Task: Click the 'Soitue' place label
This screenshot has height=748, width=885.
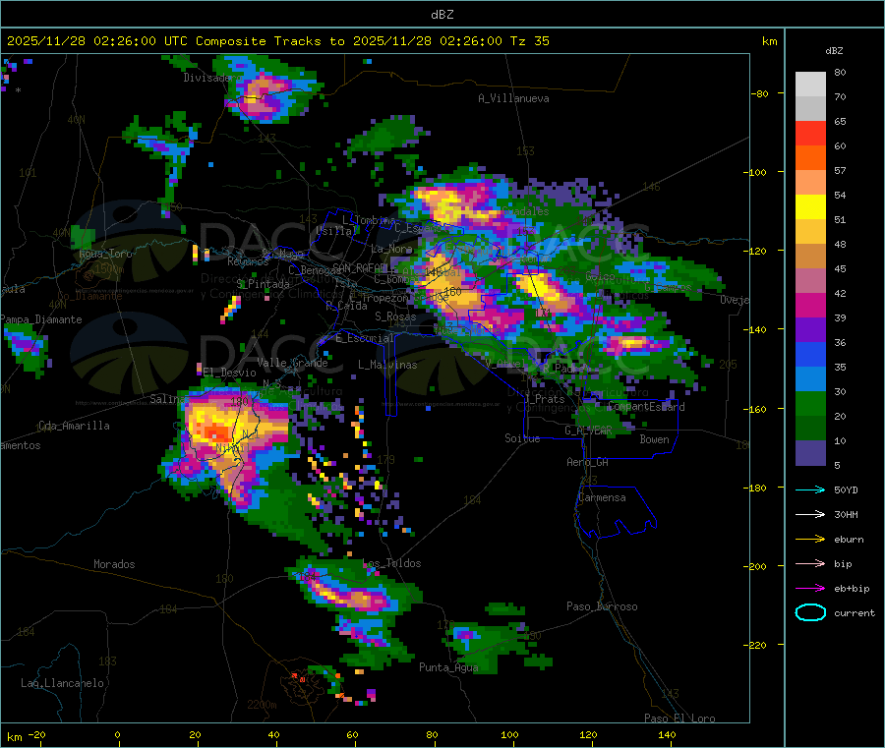Action: click(x=522, y=438)
